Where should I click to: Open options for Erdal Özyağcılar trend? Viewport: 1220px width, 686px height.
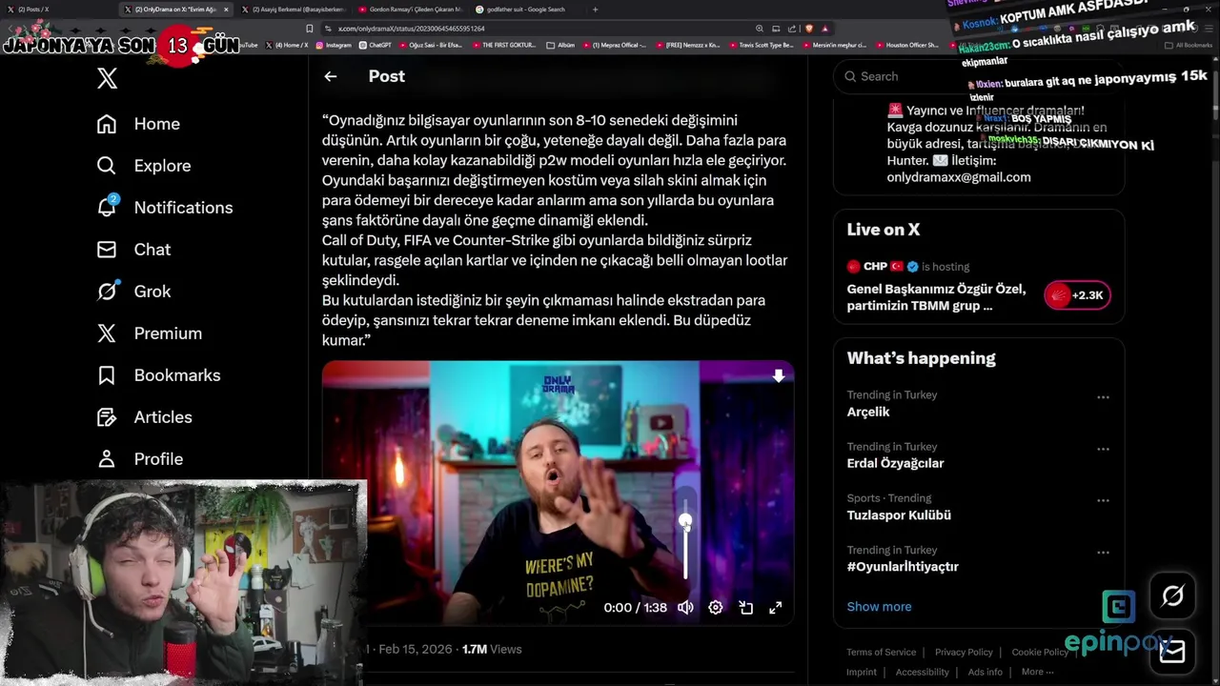coord(1103,449)
